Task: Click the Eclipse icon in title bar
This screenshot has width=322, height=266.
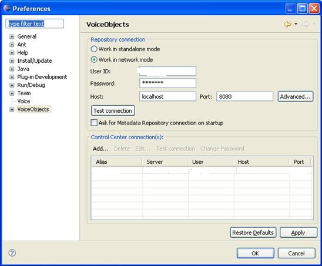Action: tap(7, 8)
